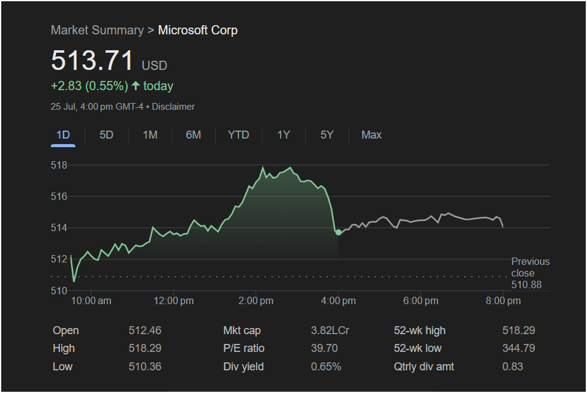This screenshot has width=587, height=393.
Task: Select the 1D time range tab
Action: pyautogui.click(x=63, y=135)
